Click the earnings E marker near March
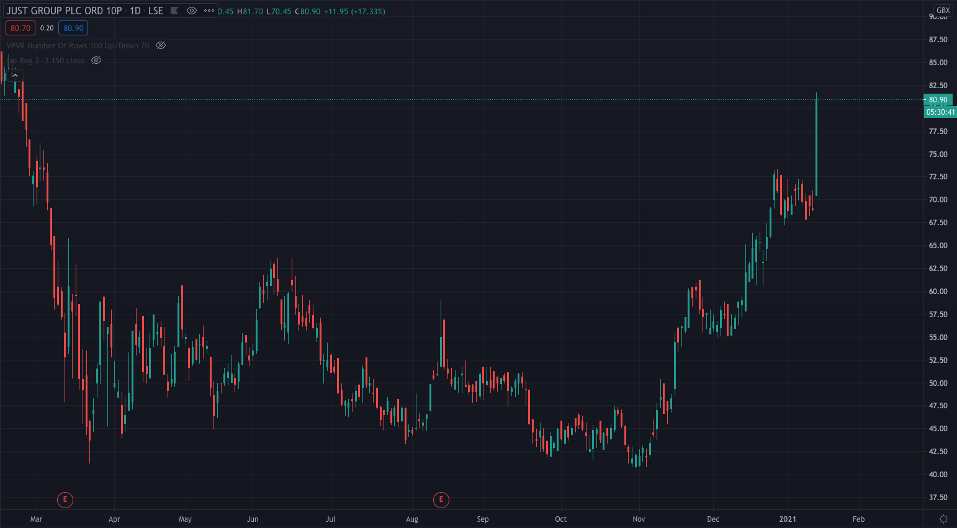Viewport: 957px width, 528px height. [x=65, y=499]
